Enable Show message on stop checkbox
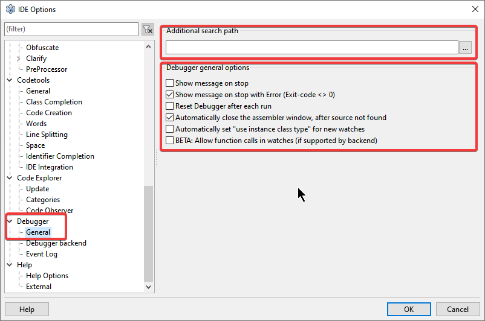485x321 pixels. tap(170, 83)
